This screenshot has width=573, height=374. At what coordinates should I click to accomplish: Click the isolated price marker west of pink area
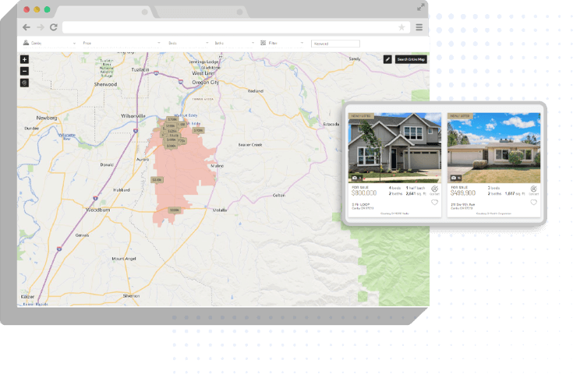tap(157, 180)
